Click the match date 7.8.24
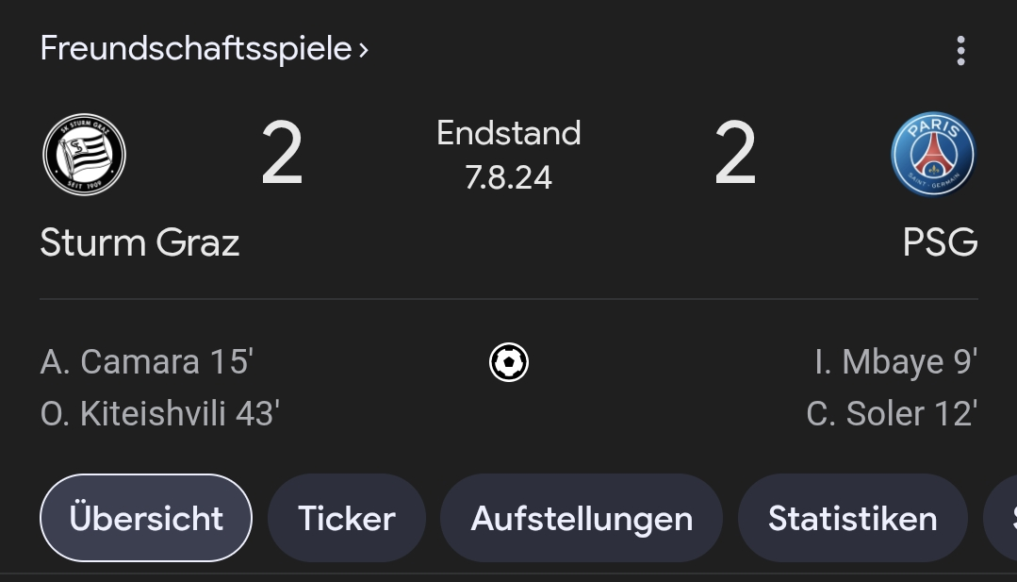This screenshot has height=582, width=1017. [x=509, y=177]
